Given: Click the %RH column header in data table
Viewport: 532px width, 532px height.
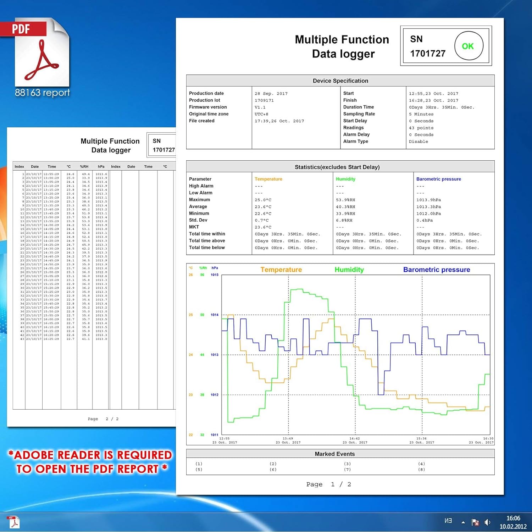Looking at the screenshot, I should [84, 167].
